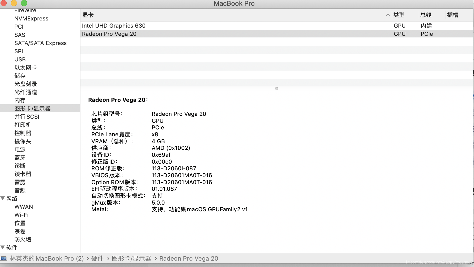Click the vendor value AMD (0x1002)
Screen dimensions: 474x267
pos(171,148)
